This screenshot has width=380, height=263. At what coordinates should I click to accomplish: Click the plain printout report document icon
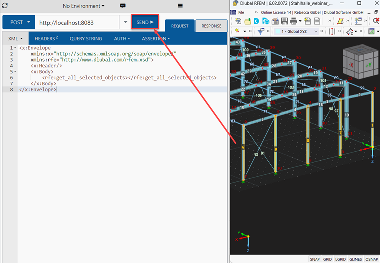[x=317, y=21]
